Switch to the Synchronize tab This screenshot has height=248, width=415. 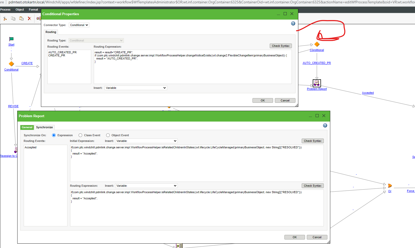(44, 127)
